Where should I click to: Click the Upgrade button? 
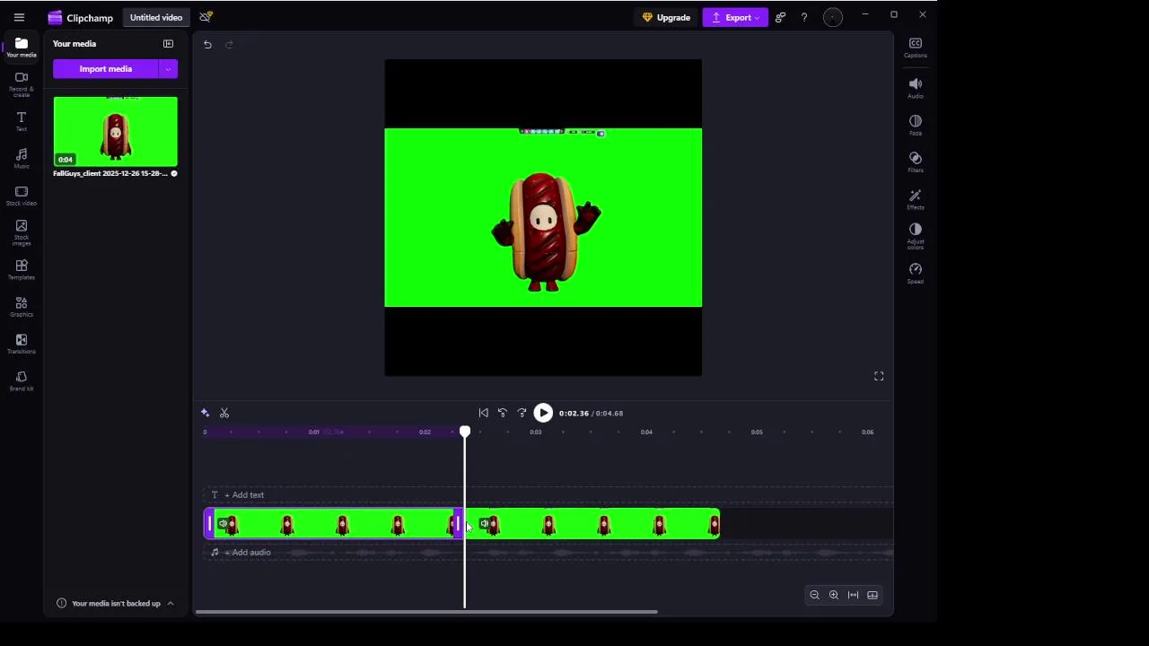[666, 17]
